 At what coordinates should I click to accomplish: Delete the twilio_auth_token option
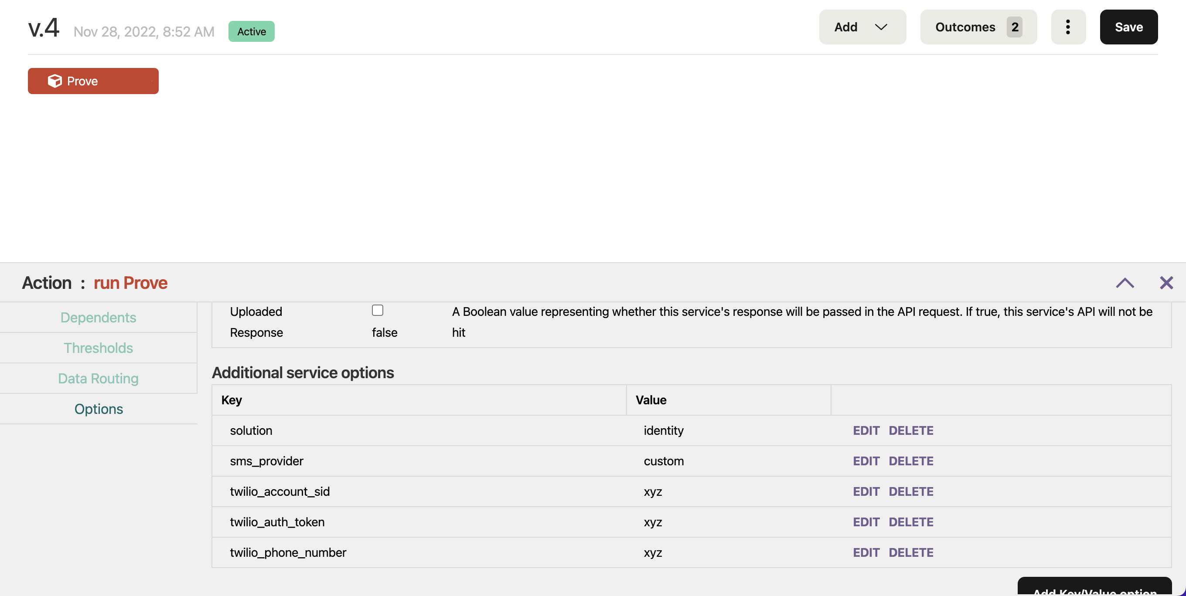pyautogui.click(x=911, y=522)
